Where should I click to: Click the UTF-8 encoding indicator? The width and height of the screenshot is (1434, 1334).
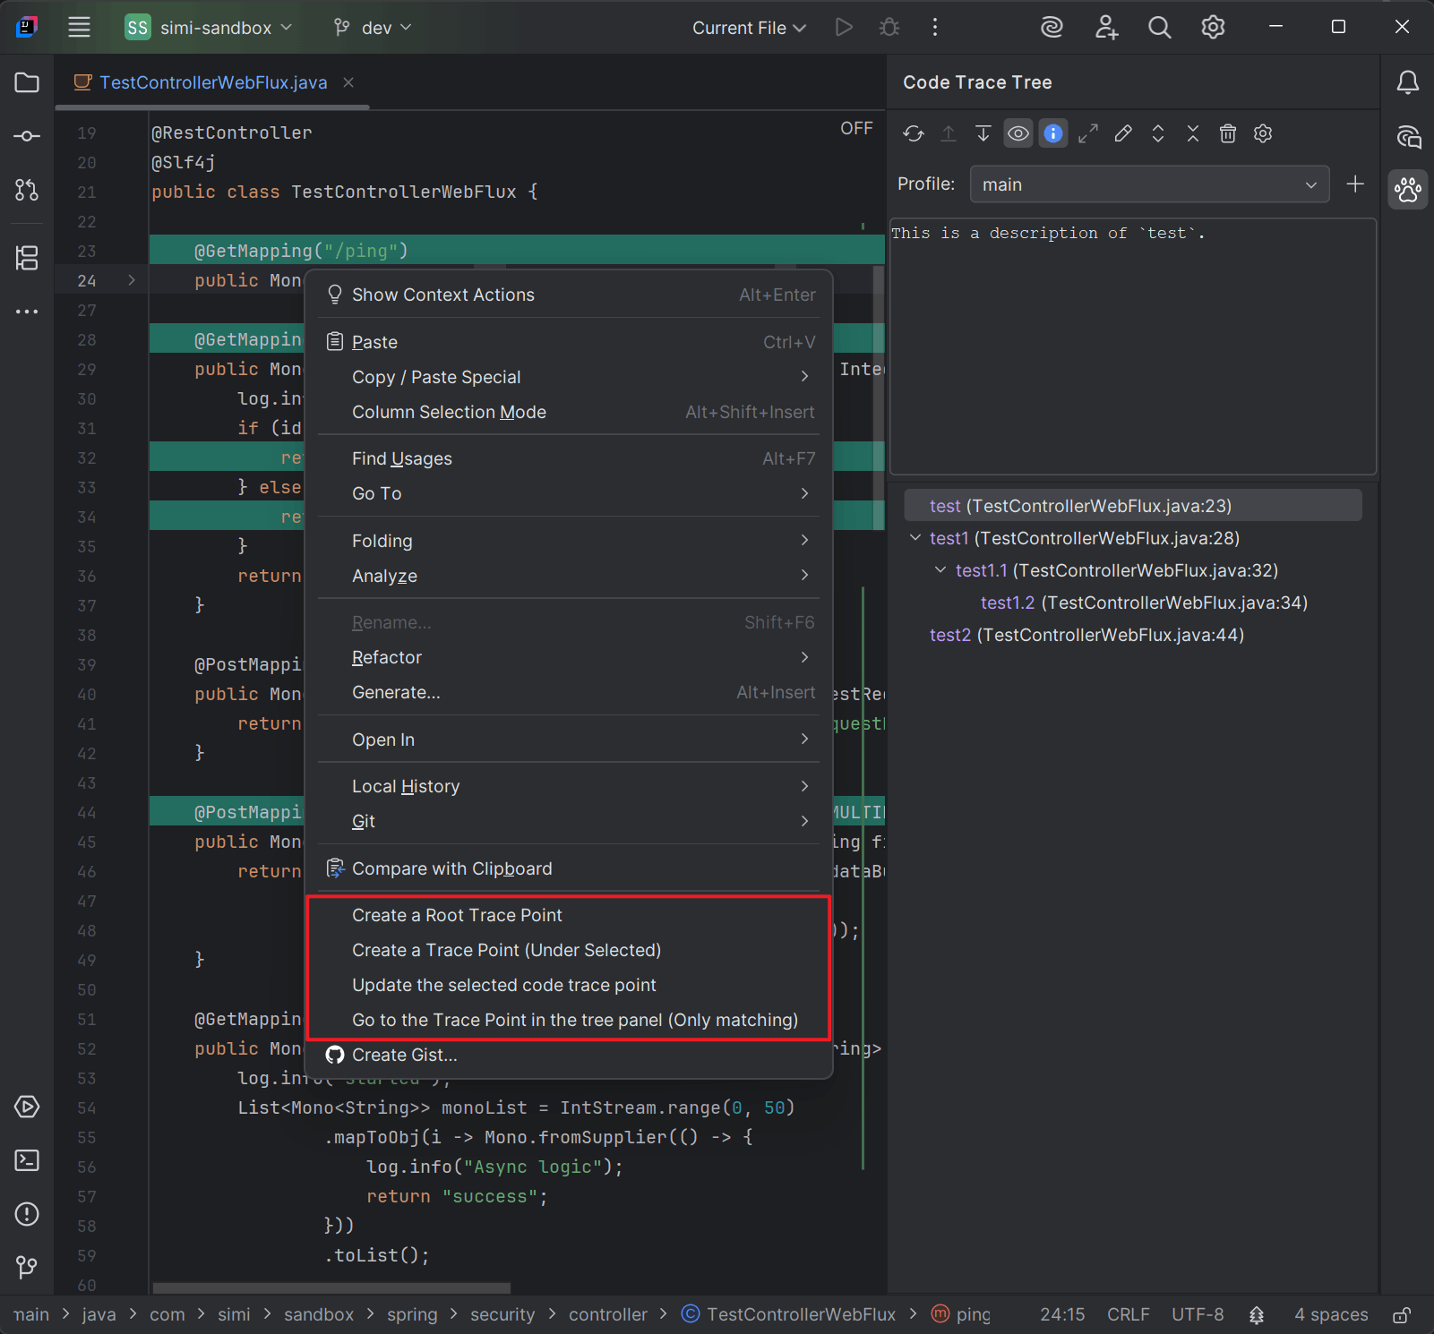pyautogui.click(x=1198, y=1314)
